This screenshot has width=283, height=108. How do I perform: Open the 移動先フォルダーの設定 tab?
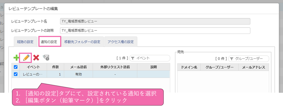82,42
